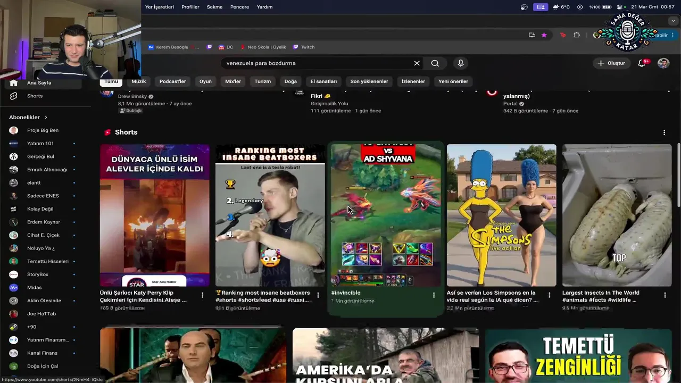This screenshot has width=681, height=383.
Task: Click the magnifier search button
Action: 435,63
